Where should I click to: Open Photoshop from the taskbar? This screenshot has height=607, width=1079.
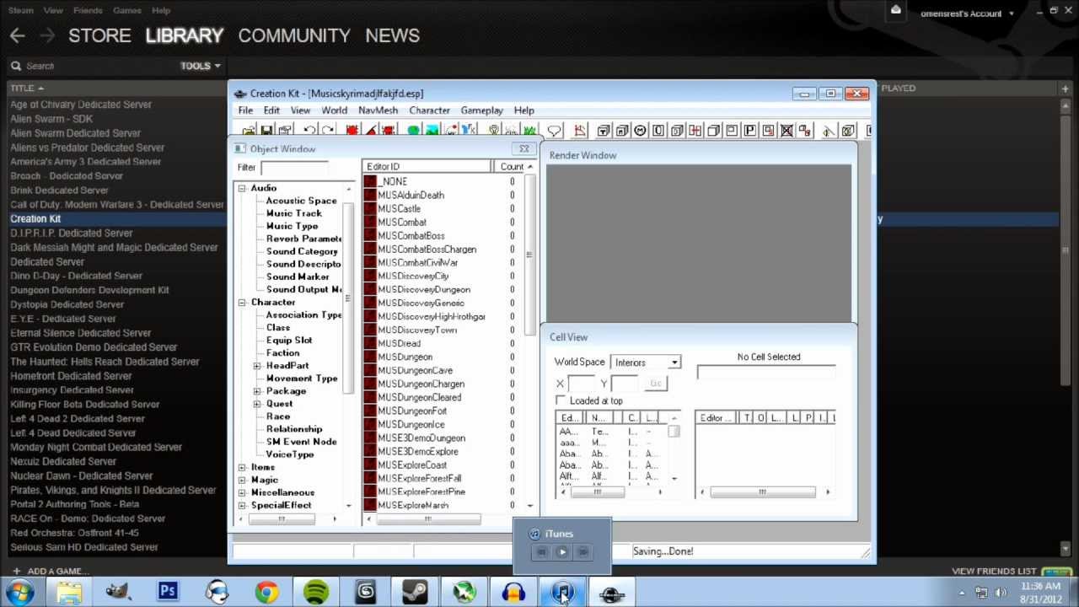[168, 593]
